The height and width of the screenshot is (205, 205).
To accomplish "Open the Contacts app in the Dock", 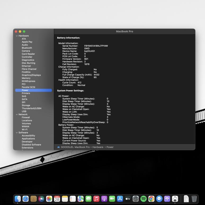I will coord(33,199).
